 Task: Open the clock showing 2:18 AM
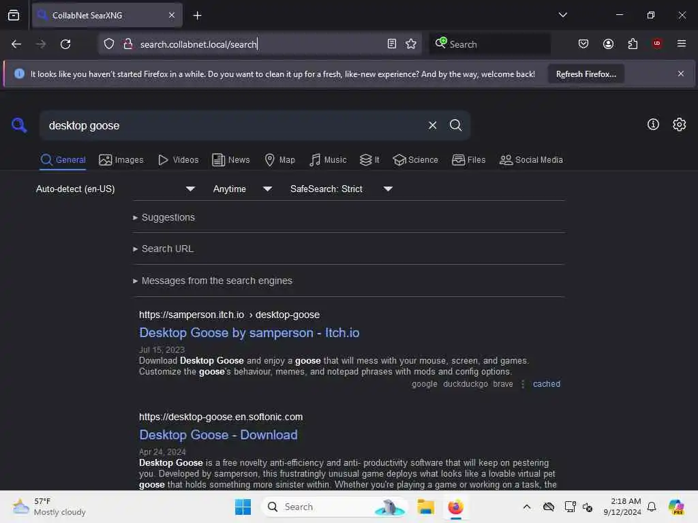(622, 507)
